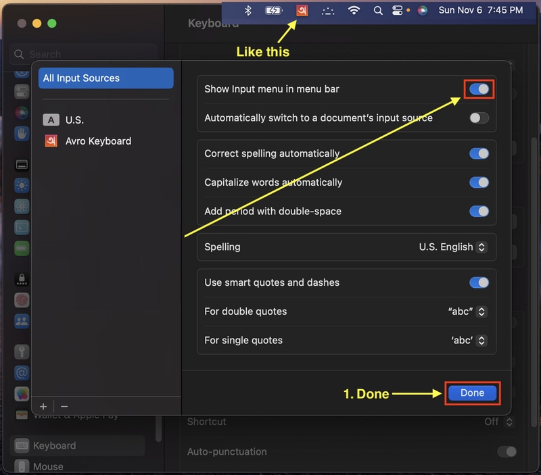
Task: Open Touch ID fingerprint icon in sidebar
Action: (x=22, y=300)
